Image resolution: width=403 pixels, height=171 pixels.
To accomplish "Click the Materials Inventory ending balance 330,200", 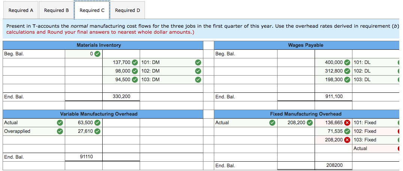I will pos(121,97).
